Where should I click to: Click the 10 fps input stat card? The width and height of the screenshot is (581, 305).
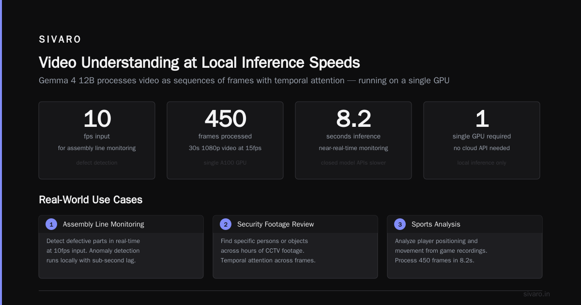tap(97, 140)
